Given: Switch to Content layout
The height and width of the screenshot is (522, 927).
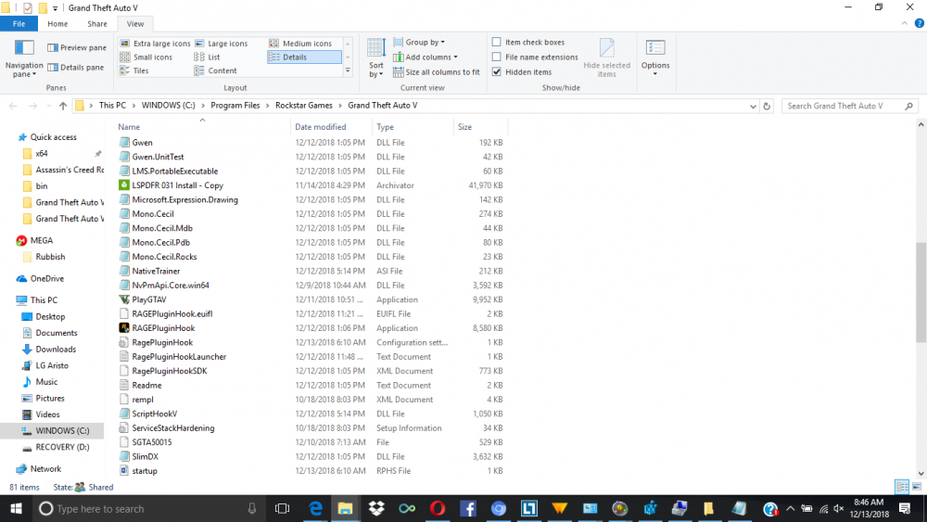Looking at the screenshot, I should (216, 70).
